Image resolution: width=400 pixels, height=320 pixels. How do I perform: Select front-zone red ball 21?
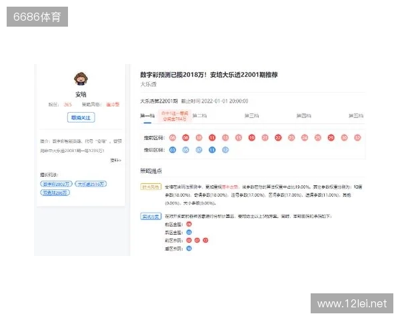(265, 138)
